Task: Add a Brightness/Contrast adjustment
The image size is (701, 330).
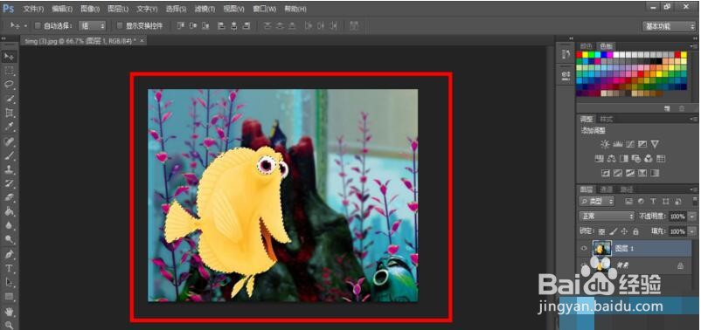Action: coord(605,144)
